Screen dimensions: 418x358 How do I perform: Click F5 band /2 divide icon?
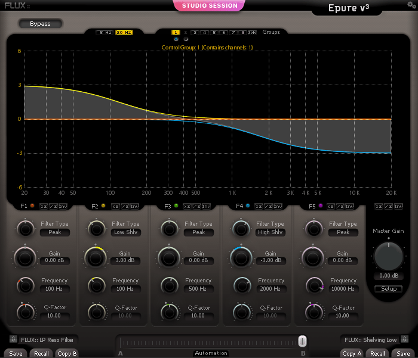340,206
